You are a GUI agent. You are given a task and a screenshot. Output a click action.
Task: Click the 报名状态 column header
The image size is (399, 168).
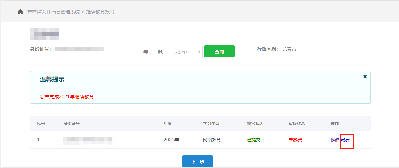255,124
